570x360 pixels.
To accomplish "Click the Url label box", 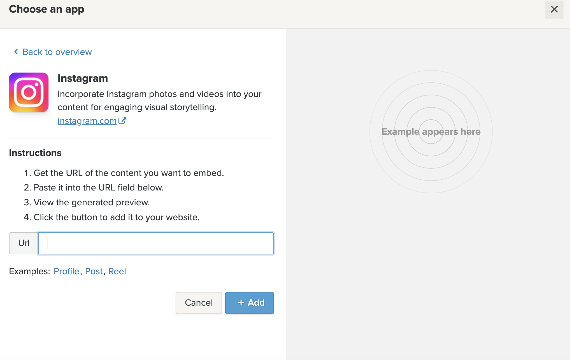I will point(24,243).
